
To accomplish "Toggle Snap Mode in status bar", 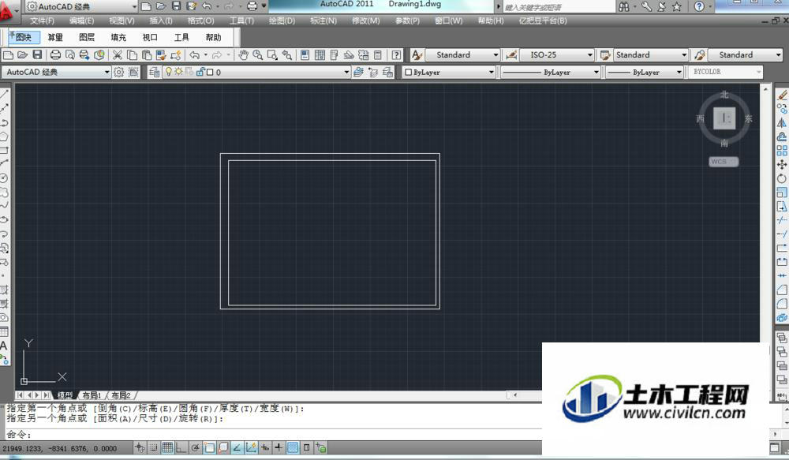I will (154, 447).
